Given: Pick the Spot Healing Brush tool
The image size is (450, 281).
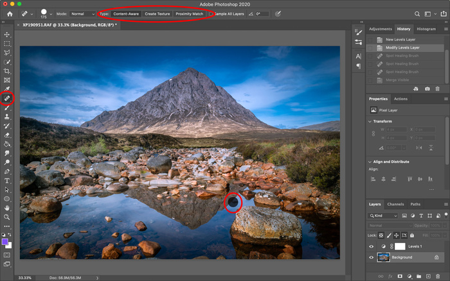Looking at the screenshot, I should (x=7, y=99).
